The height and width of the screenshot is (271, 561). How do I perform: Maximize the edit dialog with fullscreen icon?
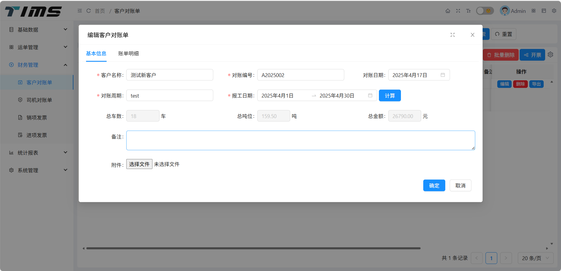(452, 35)
